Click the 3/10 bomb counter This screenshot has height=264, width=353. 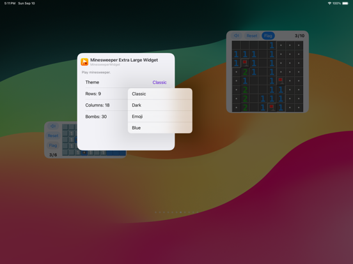pyautogui.click(x=299, y=36)
